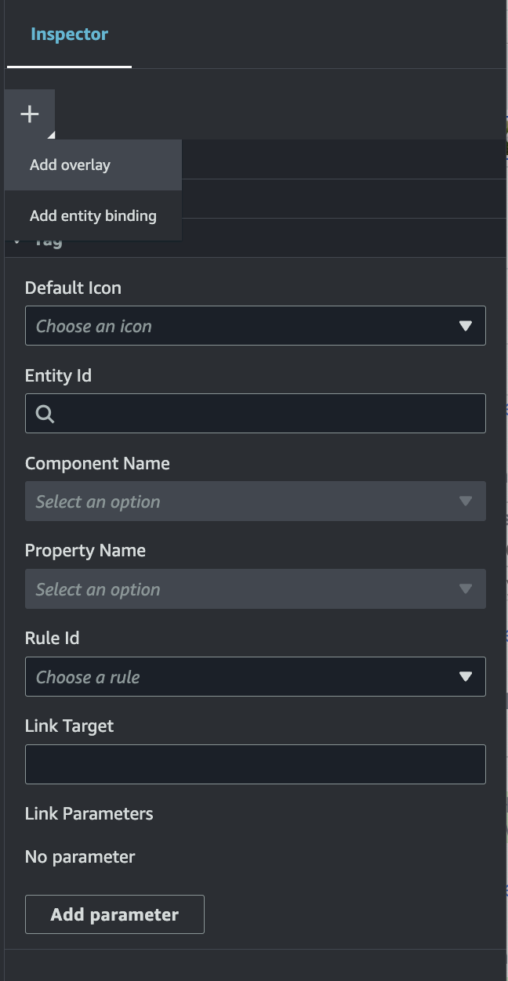Switch to the Inspector tab
The height and width of the screenshot is (981, 508).
[x=69, y=34]
